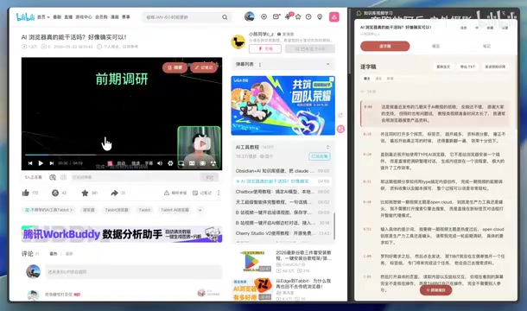Click the red summary button over the video
Viewport: 527px width, 311px height.
tap(175, 67)
